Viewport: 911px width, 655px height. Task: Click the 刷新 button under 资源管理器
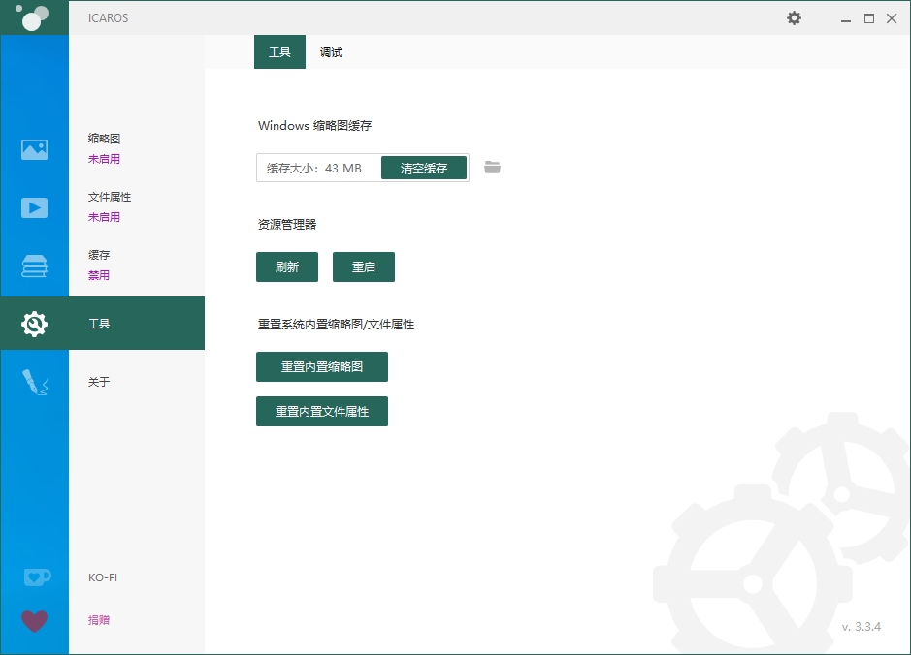coord(286,266)
